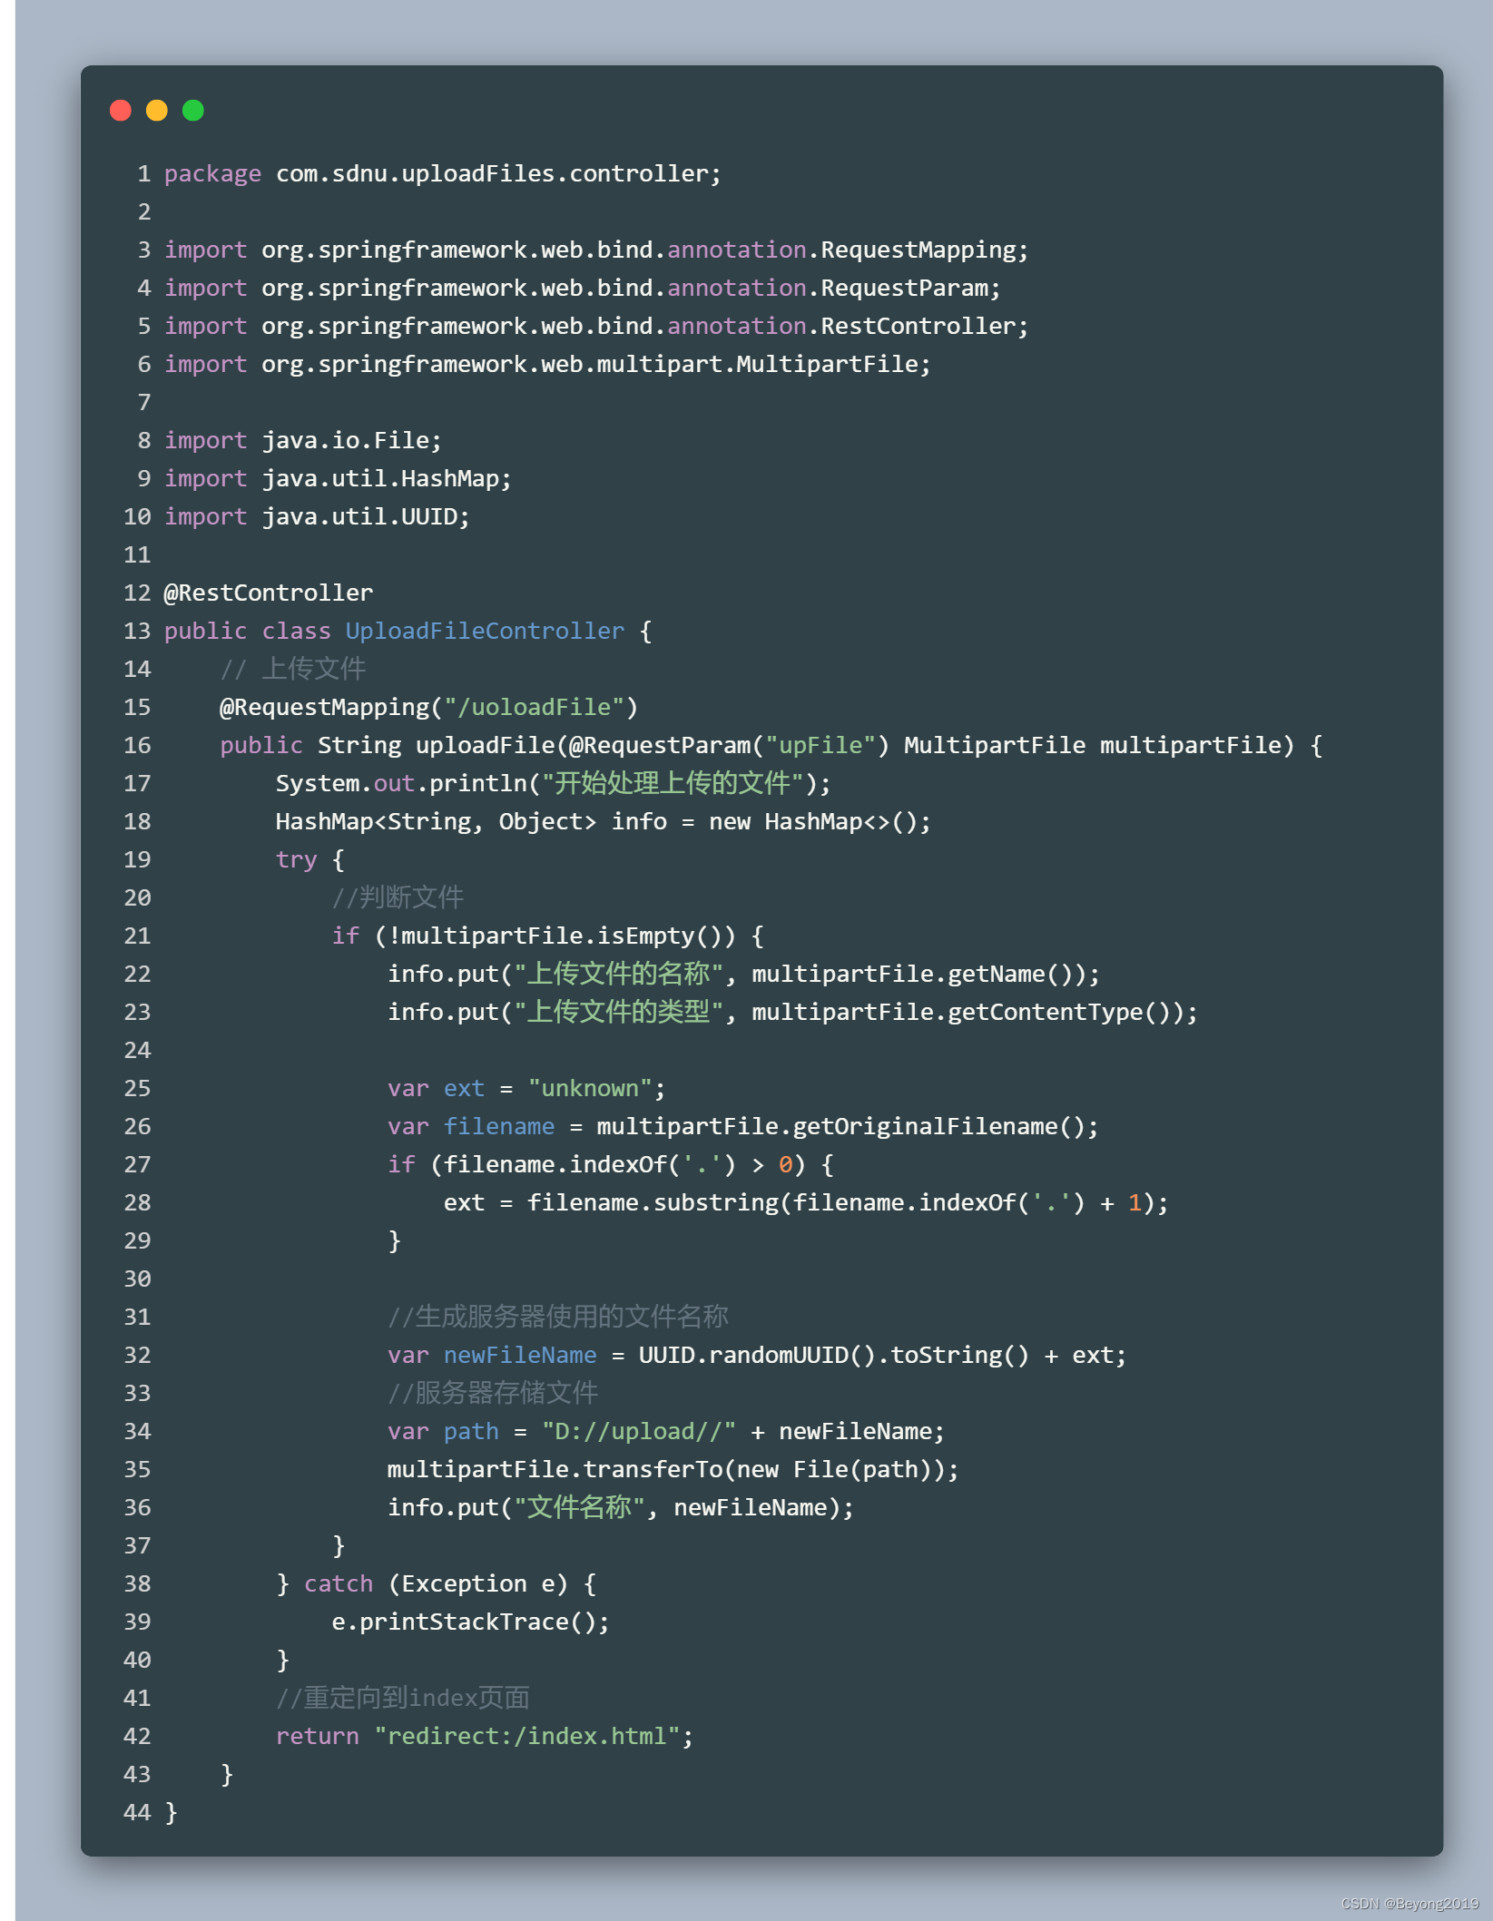Screen dimensions: 1493x1921
Task: Click the @RestController annotation on line 12
Action: pos(269,593)
